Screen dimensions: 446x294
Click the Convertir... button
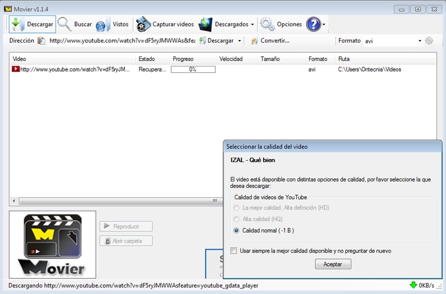(x=270, y=41)
